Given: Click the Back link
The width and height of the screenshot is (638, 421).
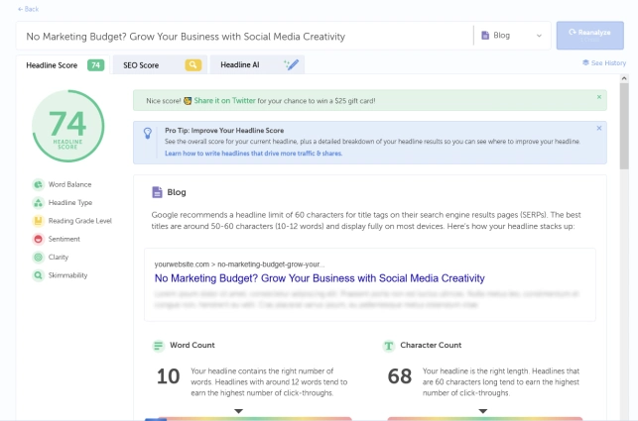Looking at the screenshot, I should [28, 9].
